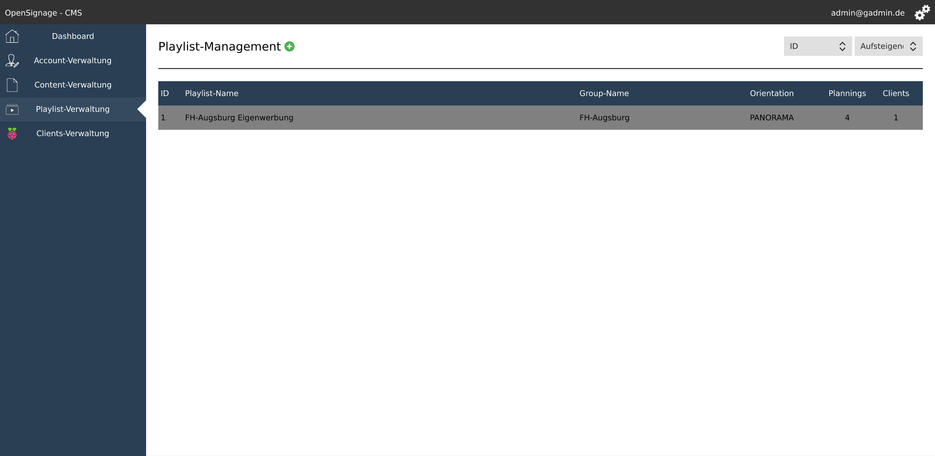Add a new playlist with the green plus
Image resolution: width=935 pixels, height=456 pixels.
pos(290,46)
